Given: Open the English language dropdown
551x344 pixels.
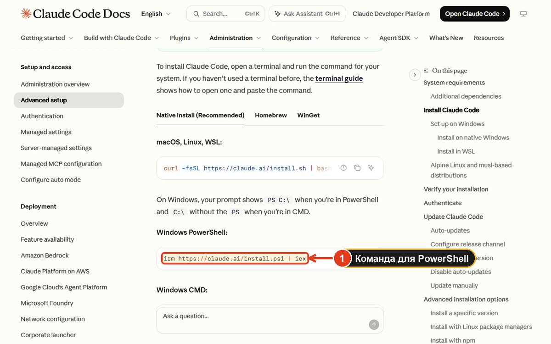Looking at the screenshot, I should click(x=156, y=14).
